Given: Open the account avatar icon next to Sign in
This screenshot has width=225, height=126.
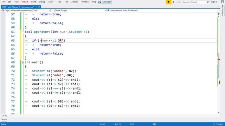Looking at the screenshot, I should point(222,2).
